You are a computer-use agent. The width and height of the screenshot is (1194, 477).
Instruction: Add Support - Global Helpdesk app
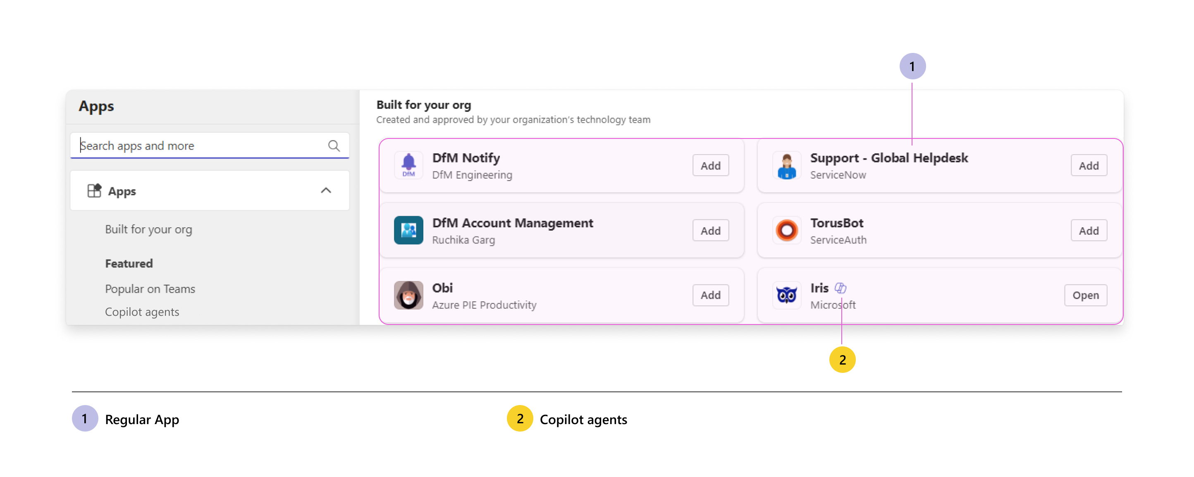(1088, 165)
